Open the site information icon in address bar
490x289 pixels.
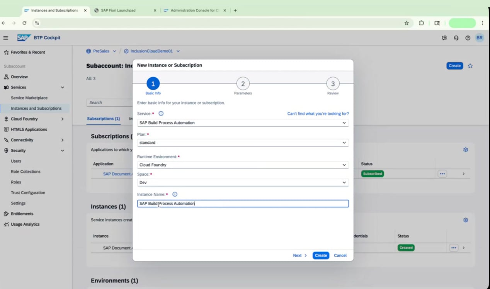(37, 23)
